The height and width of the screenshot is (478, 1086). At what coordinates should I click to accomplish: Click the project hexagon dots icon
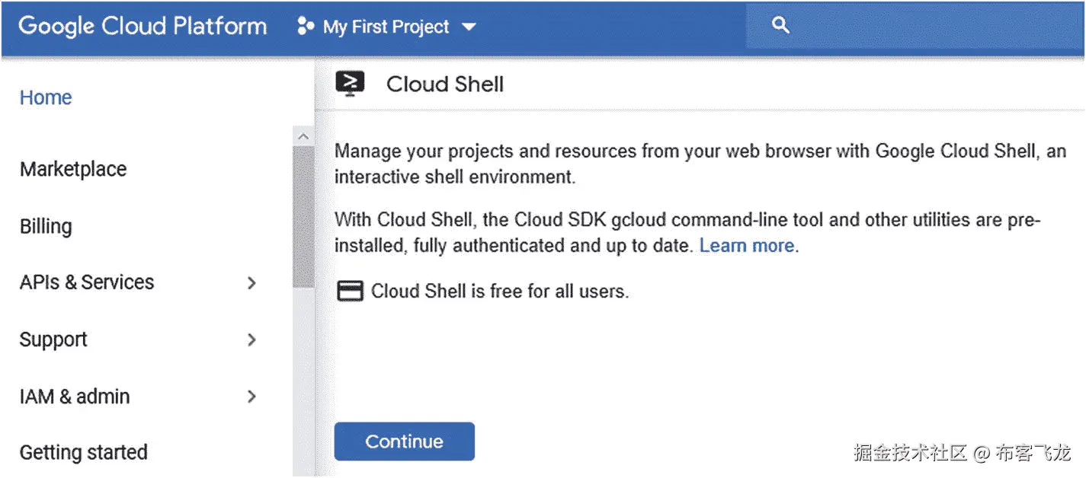click(x=306, y=27)
